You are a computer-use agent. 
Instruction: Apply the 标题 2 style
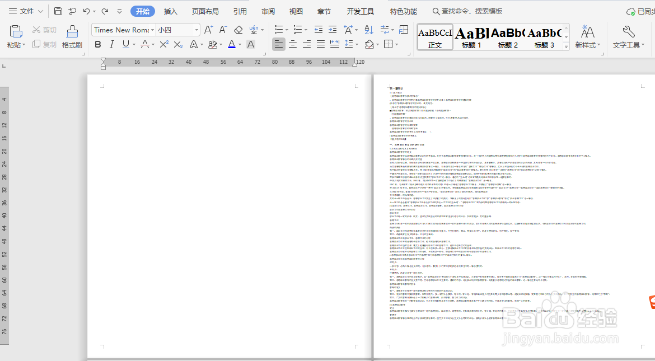tap(508, 37)
